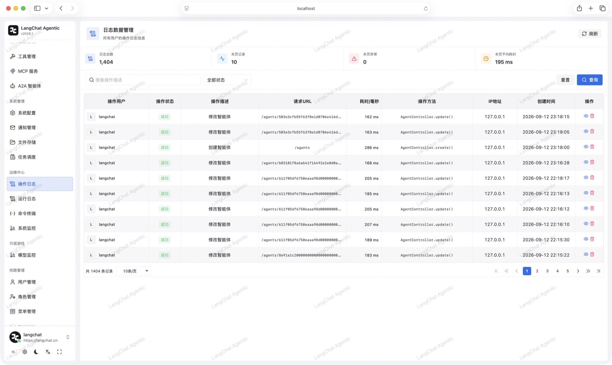Delete the 22:15:22 log entry
The image size is (612, 365).
(592, 254)
